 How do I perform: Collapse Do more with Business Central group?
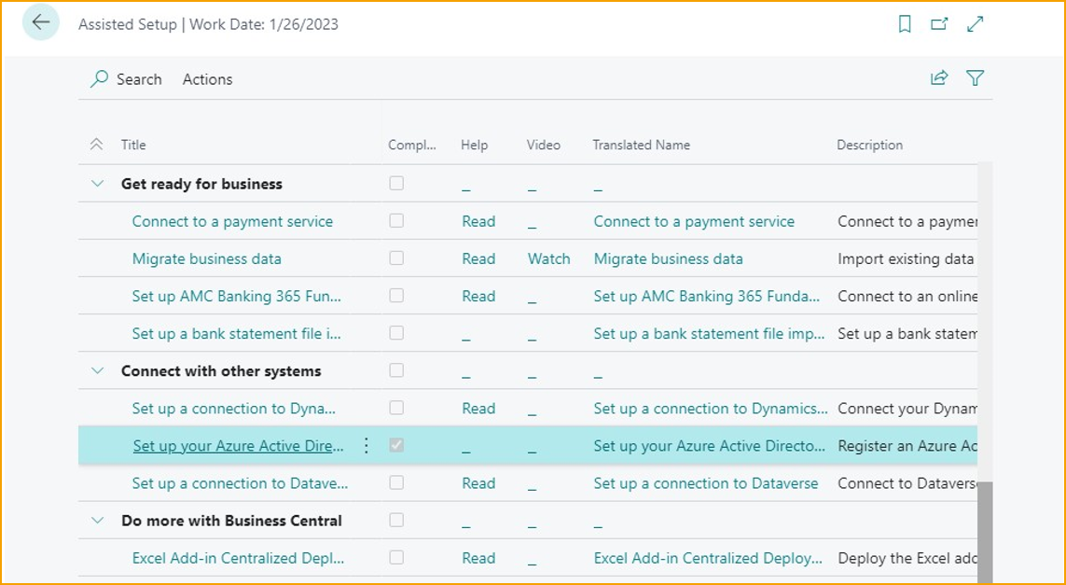98,521
